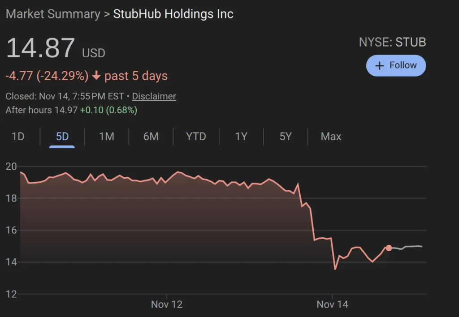Viewport: 459px width, 317px height.
Task: Show the Max chart range
Action: coord(331,137)
